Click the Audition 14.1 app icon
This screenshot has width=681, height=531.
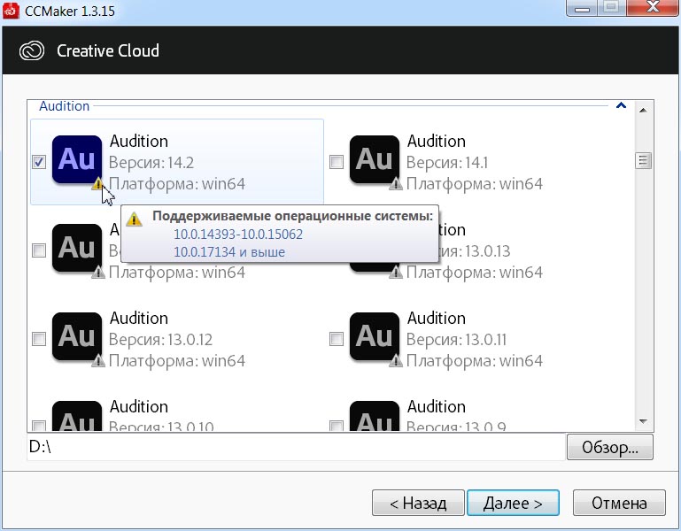(x=375, y=159)
